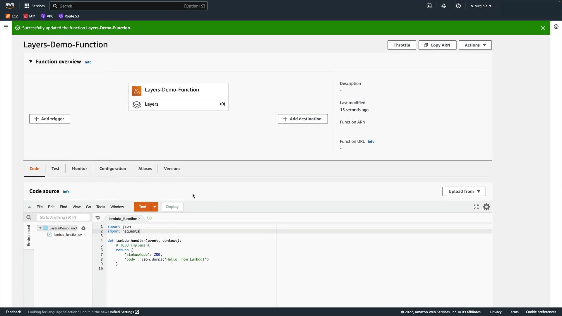
Task: Click the Copy ARN button
Action: (x=437, y=45)
